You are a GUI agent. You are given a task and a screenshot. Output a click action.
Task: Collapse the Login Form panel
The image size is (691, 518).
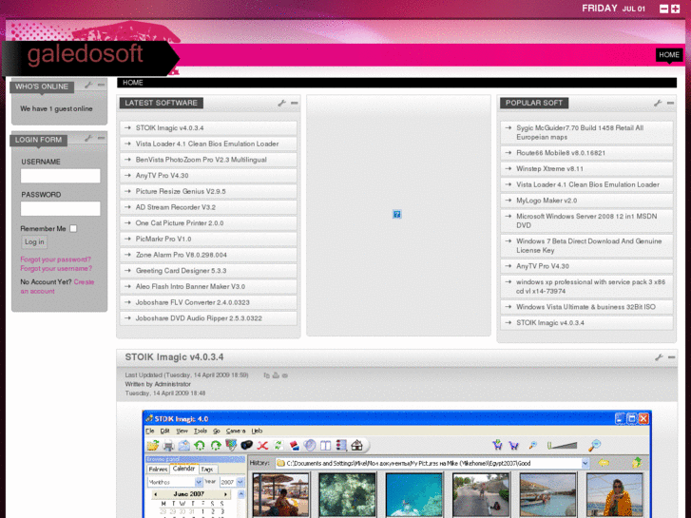[x=101, y=139]
